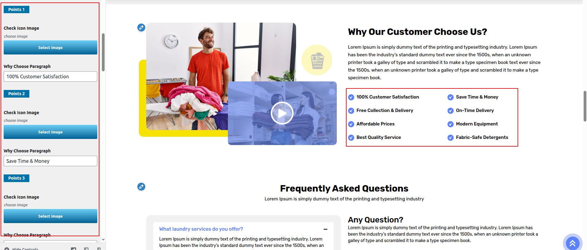Select image for Points 3 check icon
587x250 pixels.
point(50,216)
